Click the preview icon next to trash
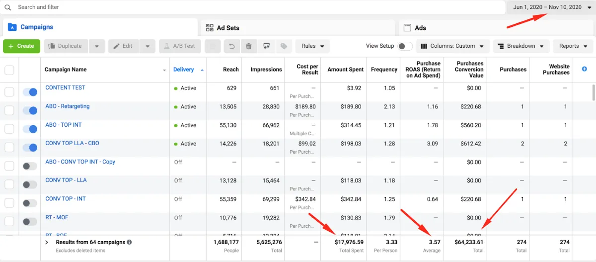Viewport: 596px width, 262px height. tap(266, 46)
